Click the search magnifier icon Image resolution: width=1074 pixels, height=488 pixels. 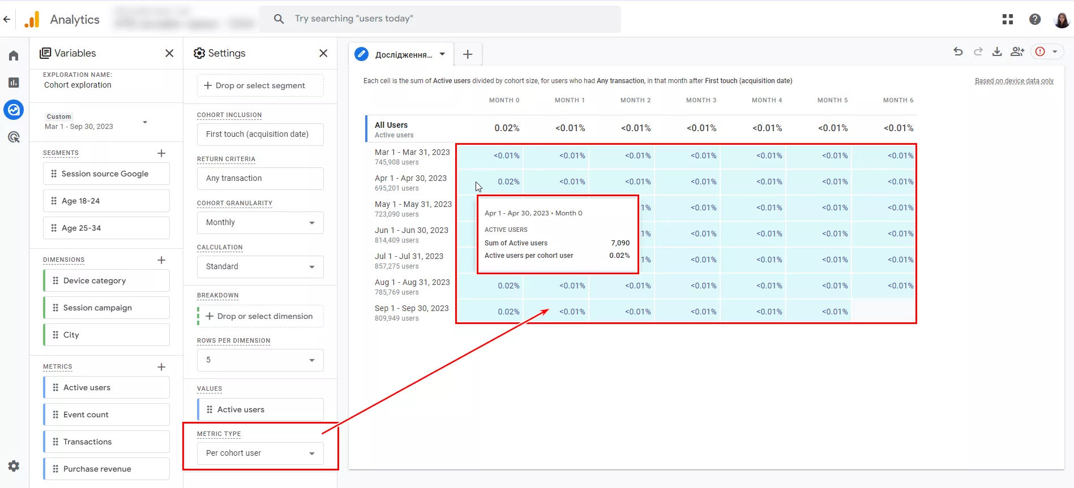(279, 19)
